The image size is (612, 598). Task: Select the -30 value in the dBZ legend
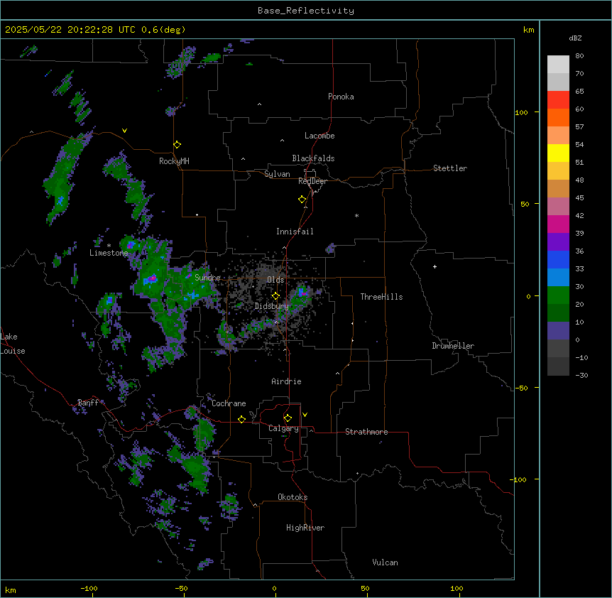pyautogui.click(x=581, y=376)
